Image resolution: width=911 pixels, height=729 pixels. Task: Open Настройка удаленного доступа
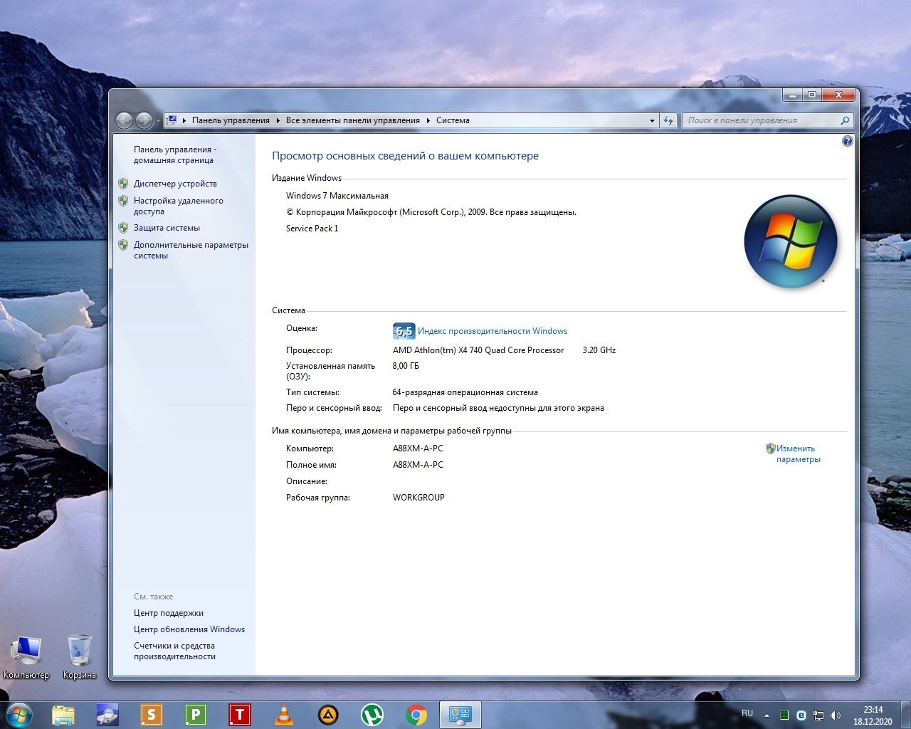tap(179, 206)
